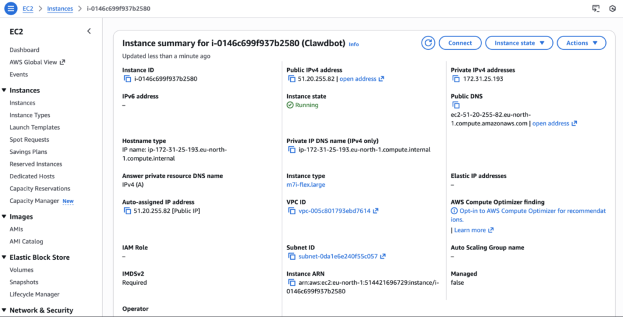Select Volumes in the sidebar
623x317 pixels.
tap(21, 270)
